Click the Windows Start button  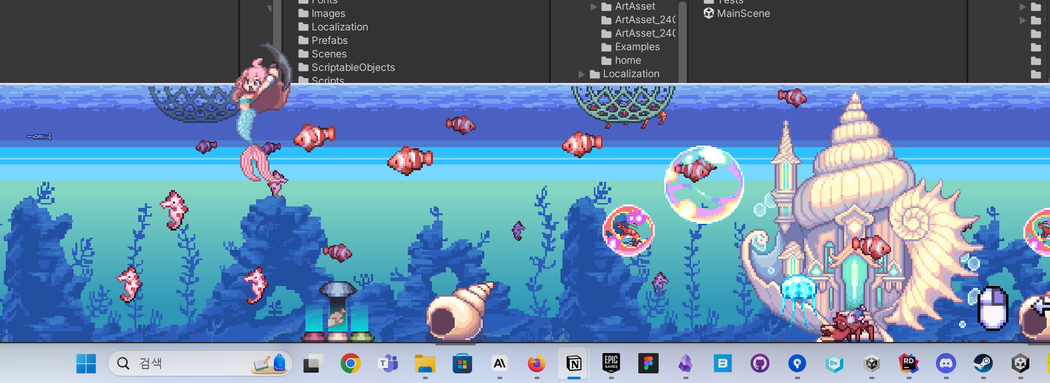tap(86, 364)
